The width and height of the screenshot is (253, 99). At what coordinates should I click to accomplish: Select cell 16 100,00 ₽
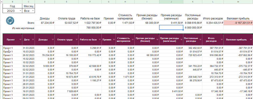point(67,55)
